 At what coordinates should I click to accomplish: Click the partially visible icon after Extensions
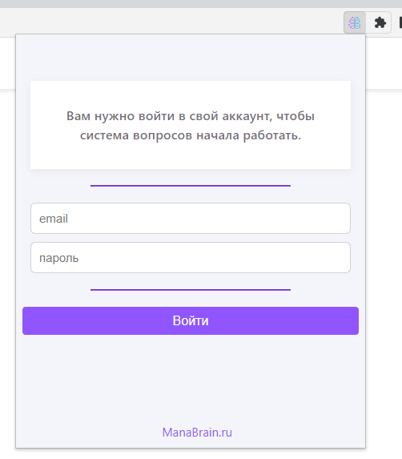pos(400,22)
